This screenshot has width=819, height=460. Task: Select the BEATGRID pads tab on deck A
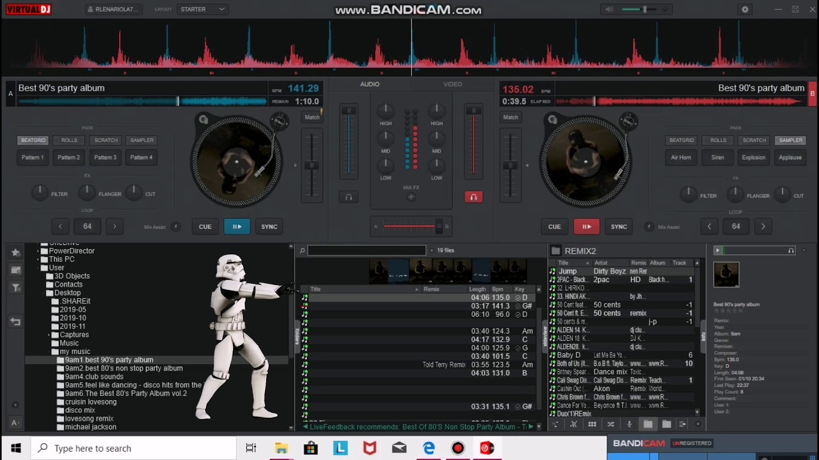pyautogui.click(x=33, y=141)
